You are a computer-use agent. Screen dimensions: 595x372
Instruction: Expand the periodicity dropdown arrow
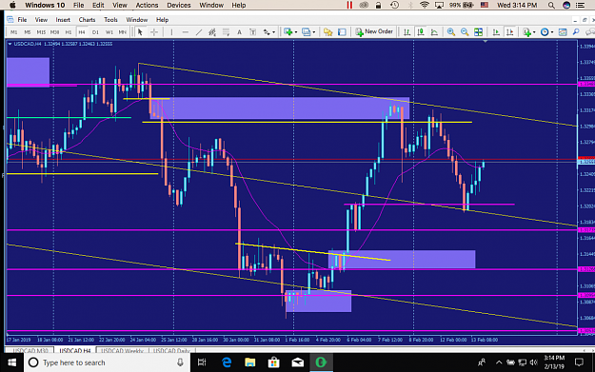[552, 32]
